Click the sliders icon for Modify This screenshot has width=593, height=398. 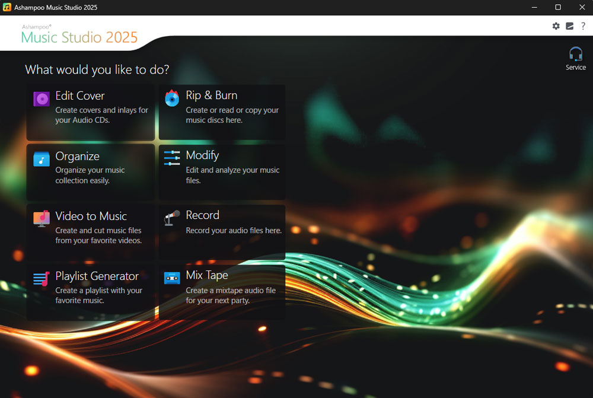(172, 158)
